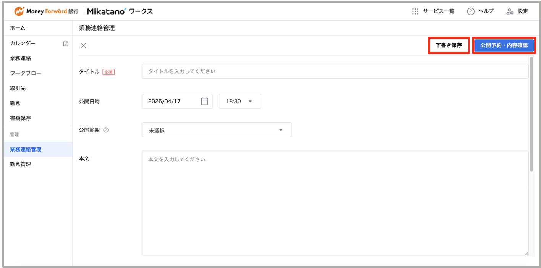
Task: Click the Money Forward logo icon
Action: tap(19, 11)
